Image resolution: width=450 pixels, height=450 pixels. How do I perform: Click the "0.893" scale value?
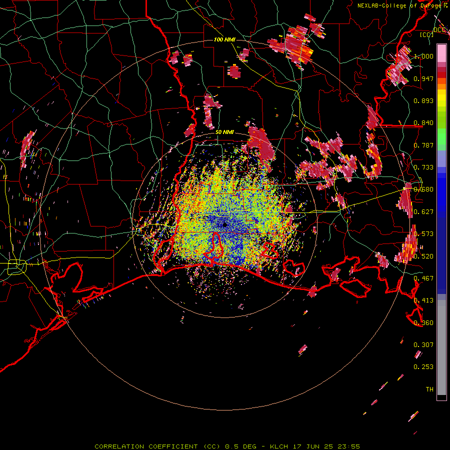pyautogui.click(x=423, y=100)
